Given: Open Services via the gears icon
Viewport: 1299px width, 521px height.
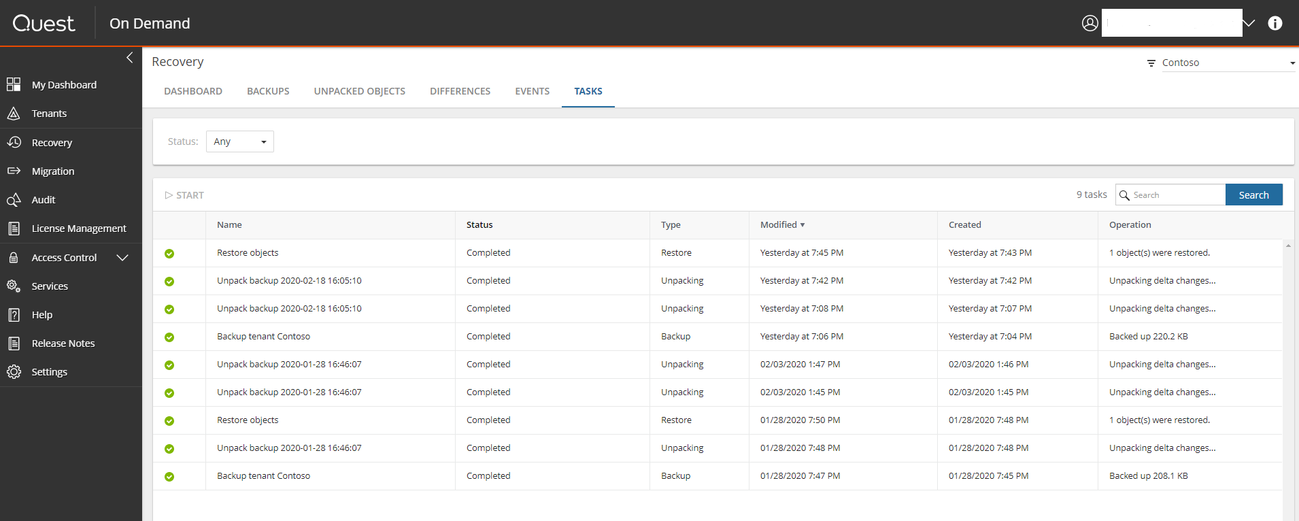Looking at the screenshot, I should pyautogui.click(x=14, y=286).
